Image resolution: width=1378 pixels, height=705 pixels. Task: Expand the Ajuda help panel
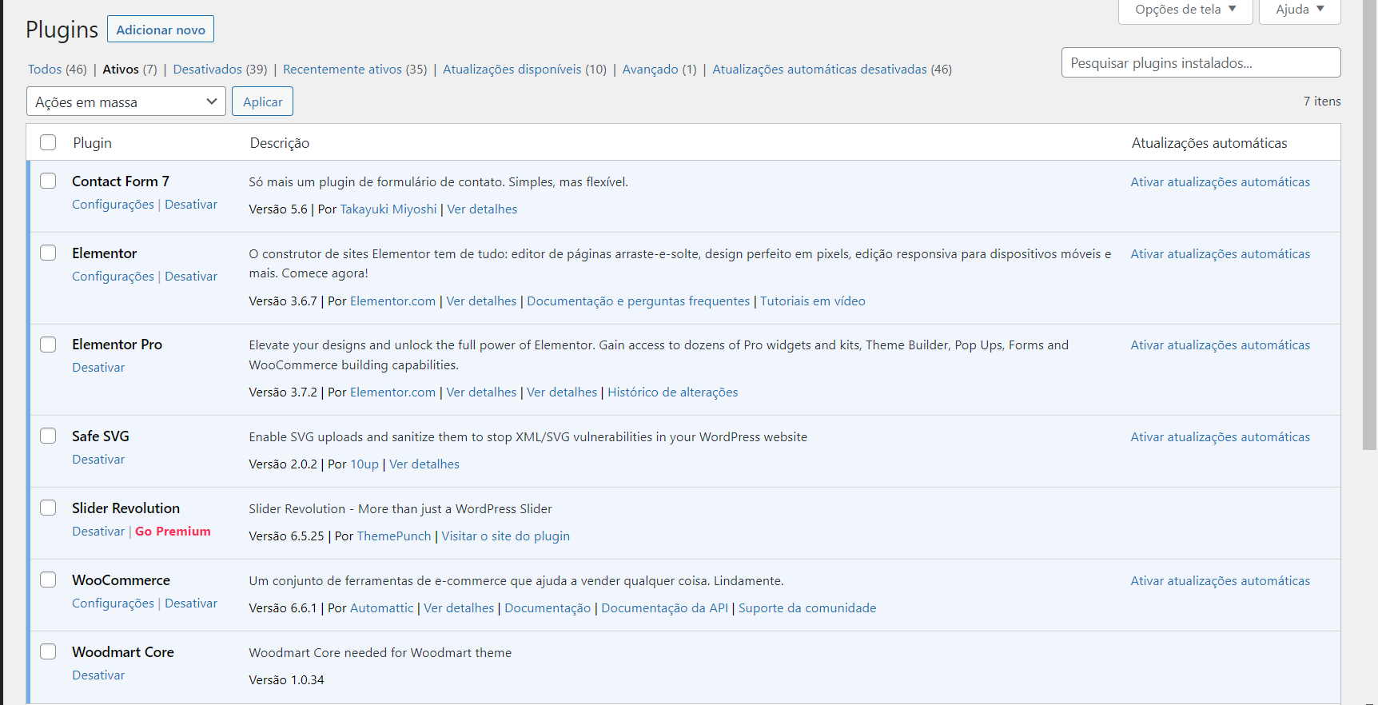1299,10
